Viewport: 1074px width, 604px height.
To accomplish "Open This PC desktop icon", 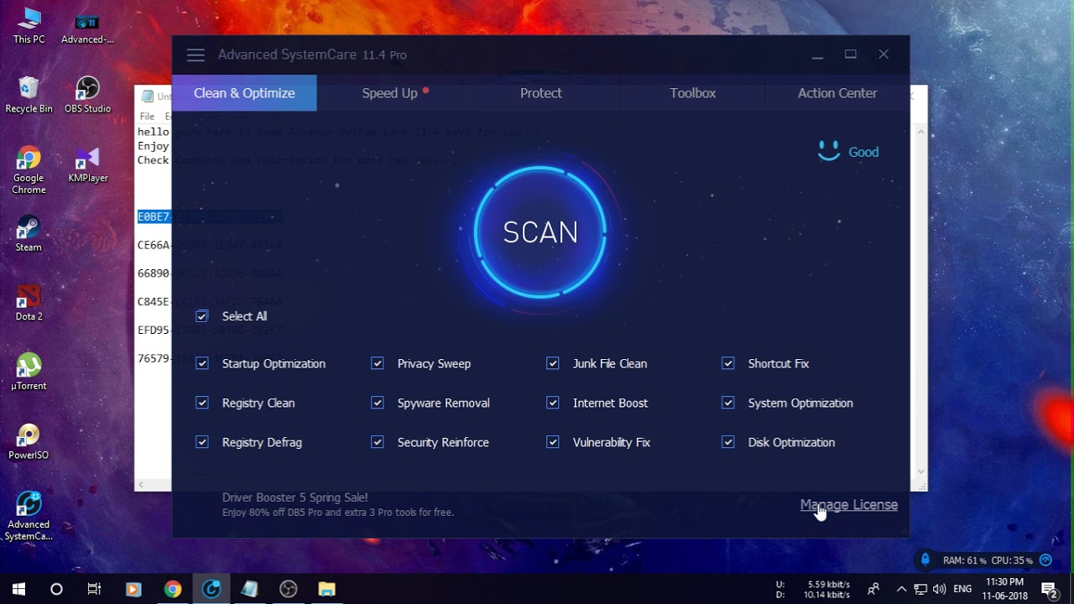I will click(29, 25).
